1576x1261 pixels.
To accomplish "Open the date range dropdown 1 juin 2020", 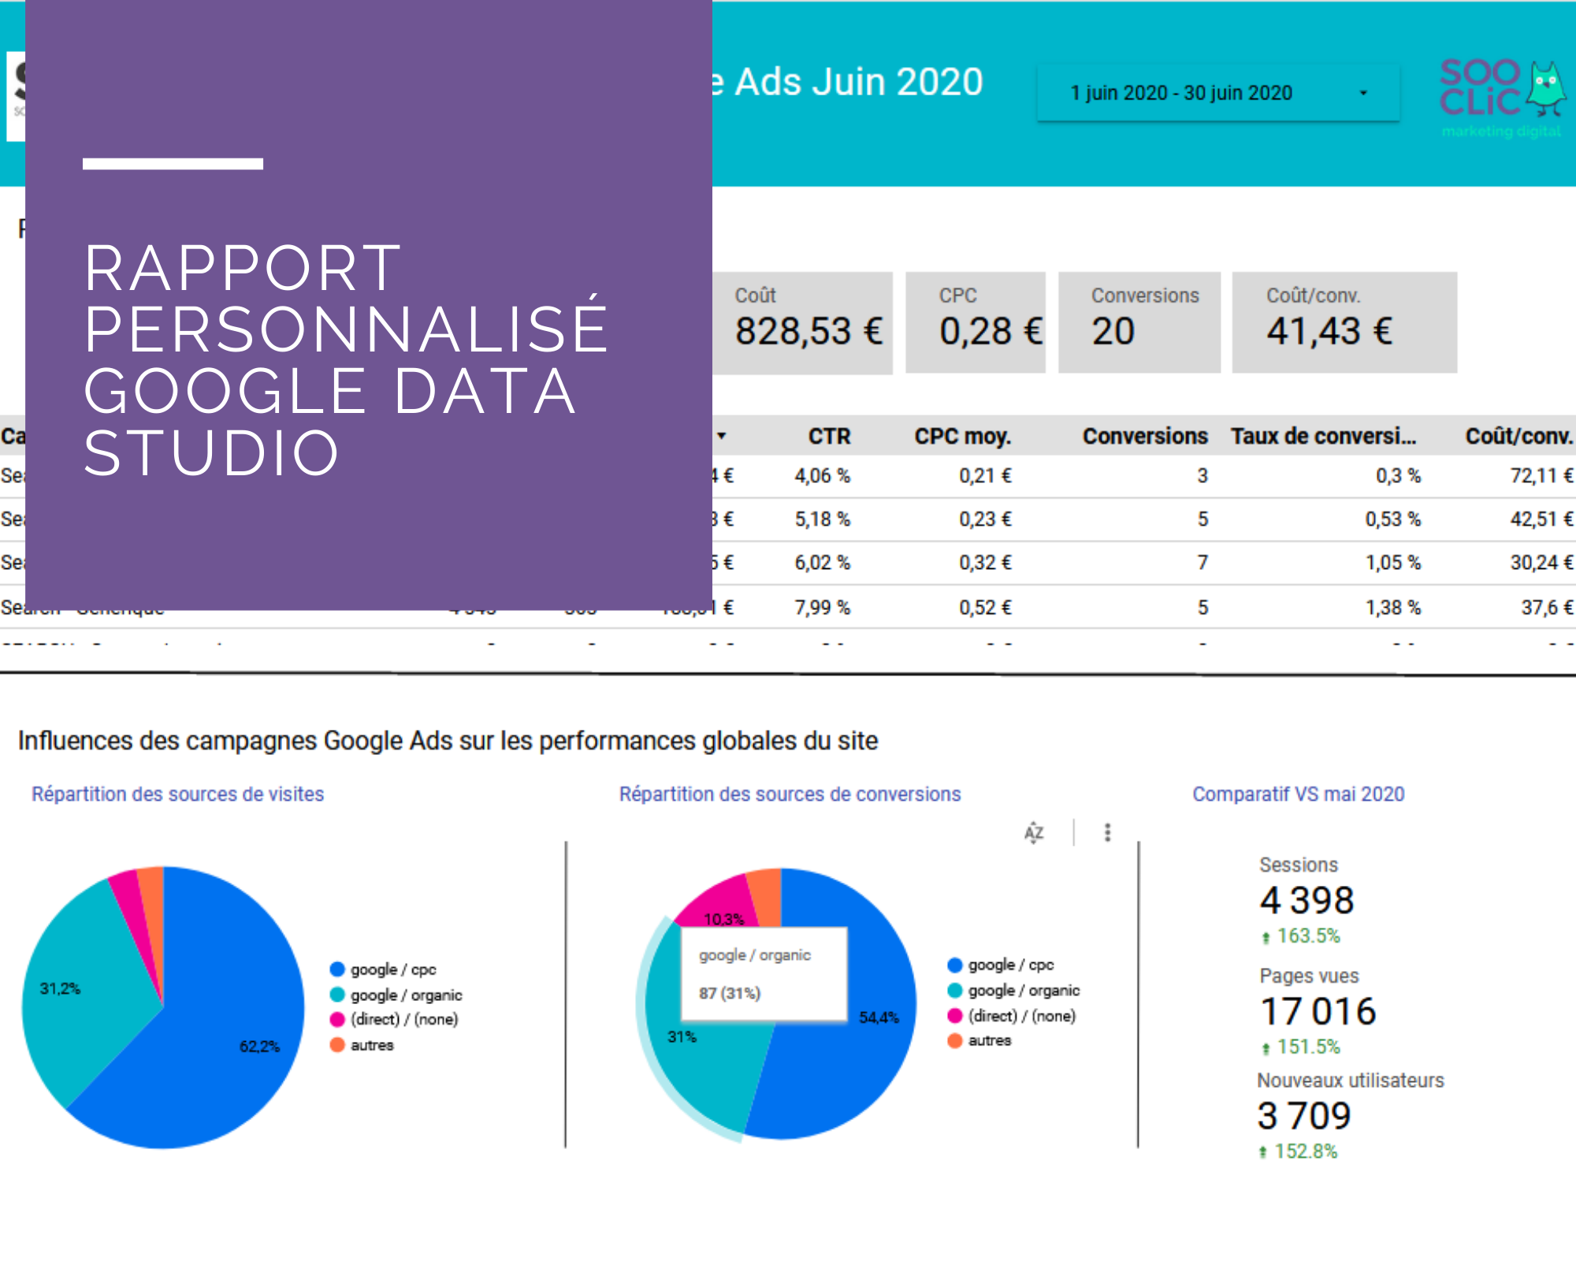I will (x=1217, y=93).
